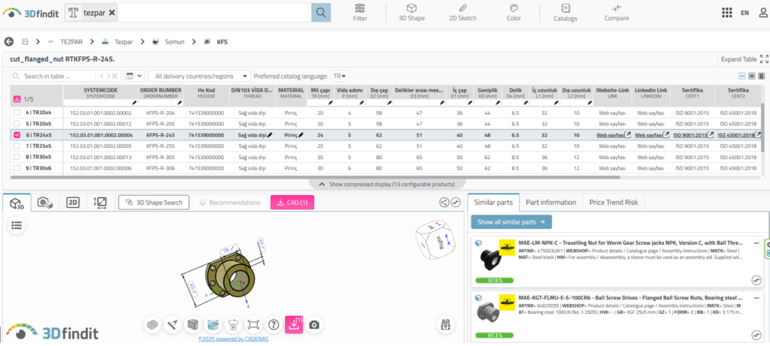Viewport: 770px width, 346px height.
Task: Switch to the 2D view tab
Action: point(73,203)
